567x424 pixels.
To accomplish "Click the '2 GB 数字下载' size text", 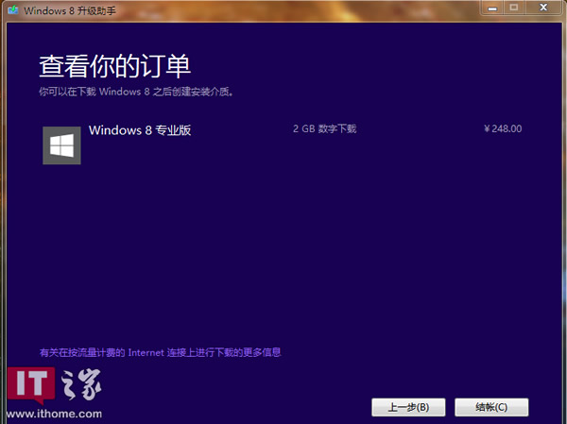I will point(325,128).
